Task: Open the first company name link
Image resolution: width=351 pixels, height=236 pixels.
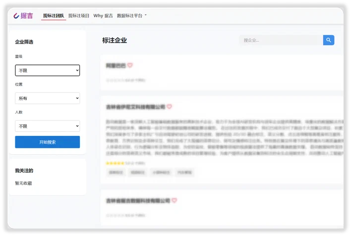Action: tap(116, 65)
